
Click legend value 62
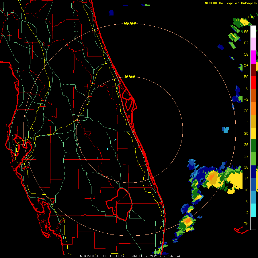(246, 43)
